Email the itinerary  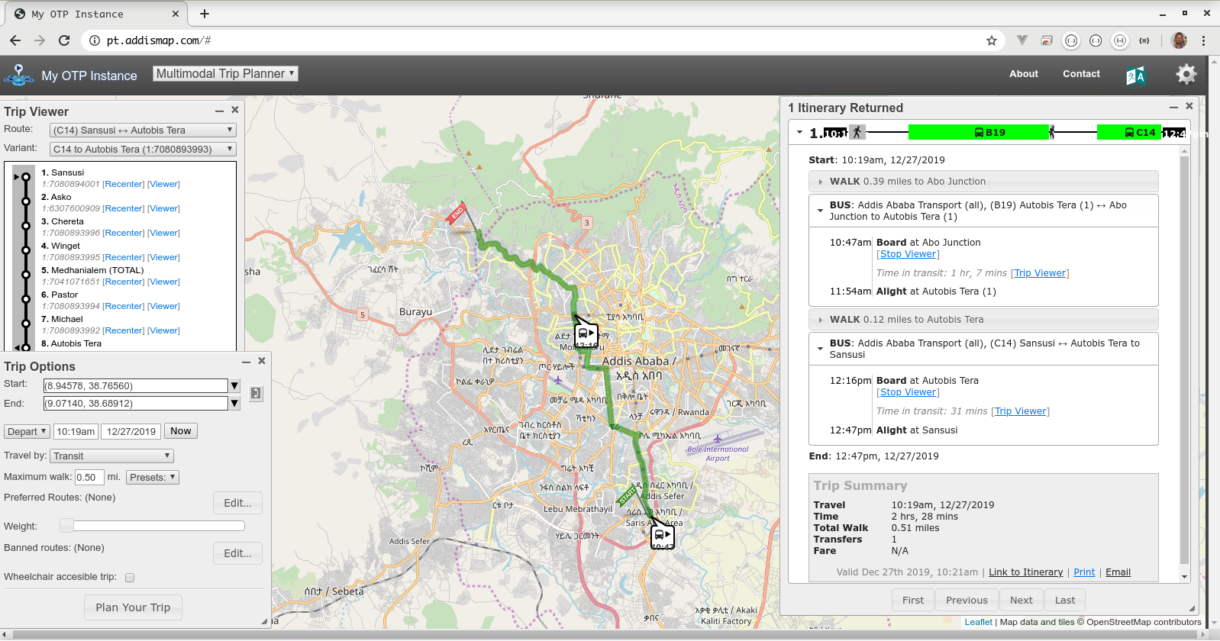pyautogui.click(x=1118, y=572)
